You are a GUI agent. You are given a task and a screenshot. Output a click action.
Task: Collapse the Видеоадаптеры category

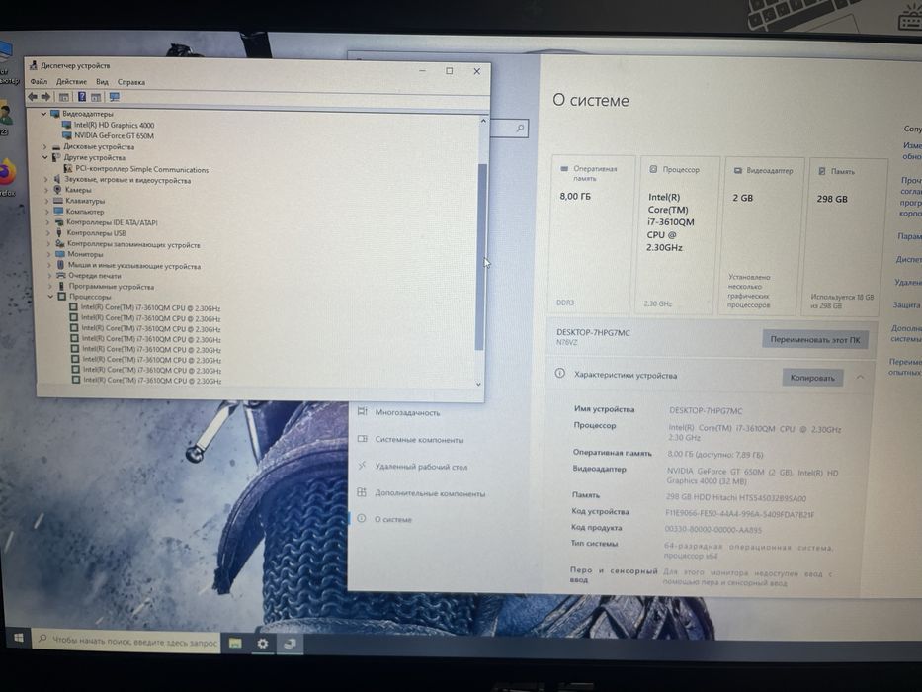43,113
